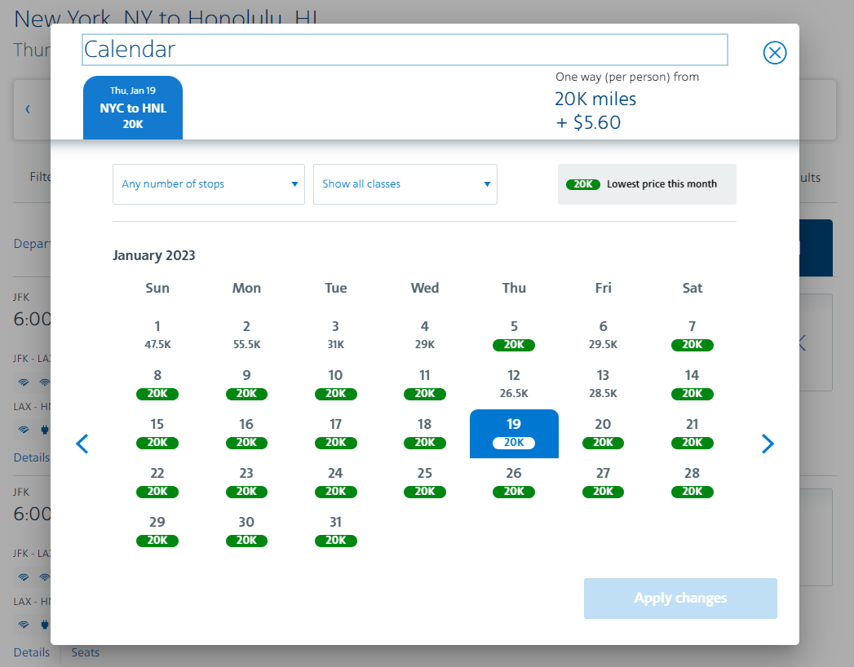This screenshot has height=667, width=854.
Task: Close the Calendar dialog with X icon
Action: pyautogui.click(x=775, y=53)
